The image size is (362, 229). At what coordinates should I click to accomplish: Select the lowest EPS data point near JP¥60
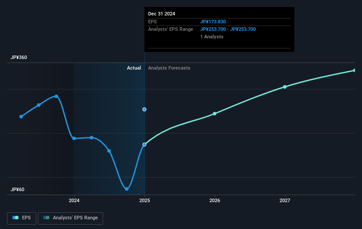pos(127,189)
